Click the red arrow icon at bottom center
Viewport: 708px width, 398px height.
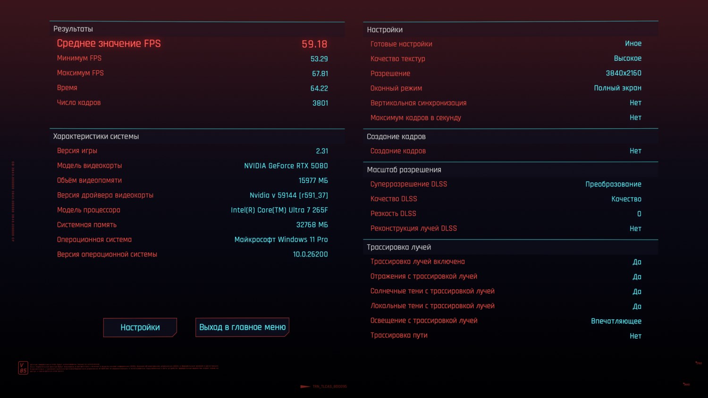pos(305,387)
